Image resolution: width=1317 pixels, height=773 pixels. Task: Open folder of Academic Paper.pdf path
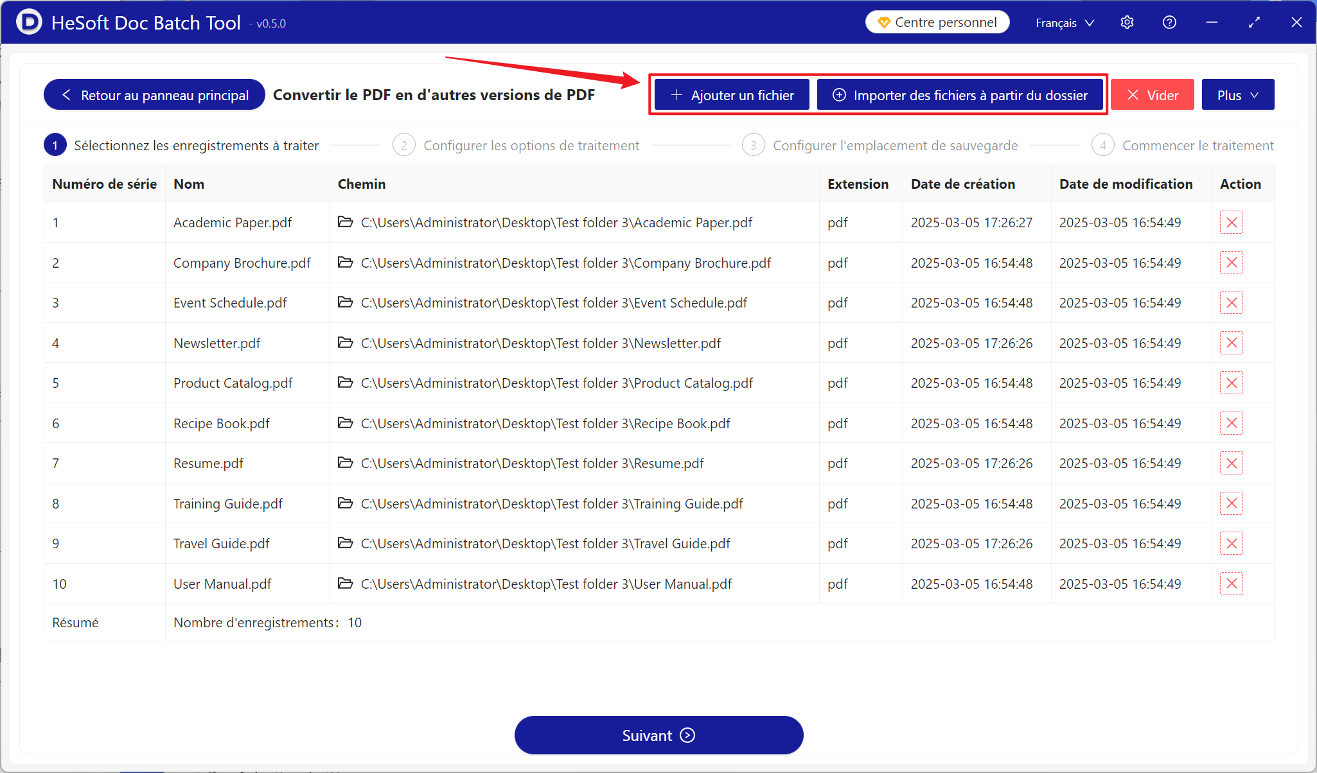(x=346, y=222)
